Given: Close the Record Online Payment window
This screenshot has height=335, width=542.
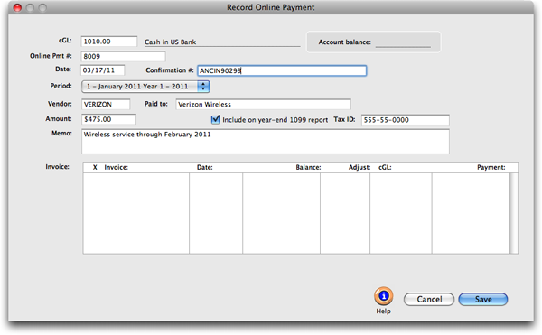Looking at the screenshot, I should coord(17,7).
